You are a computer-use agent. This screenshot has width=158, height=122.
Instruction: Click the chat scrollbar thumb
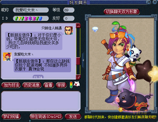78,61
